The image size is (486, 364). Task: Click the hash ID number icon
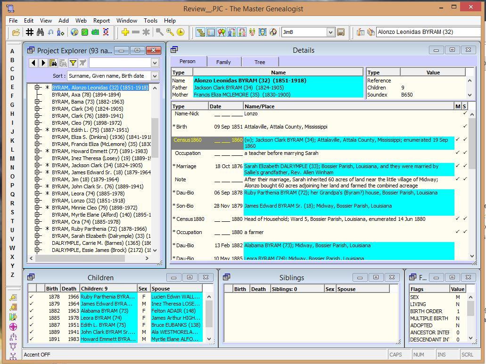pos(29,32)
